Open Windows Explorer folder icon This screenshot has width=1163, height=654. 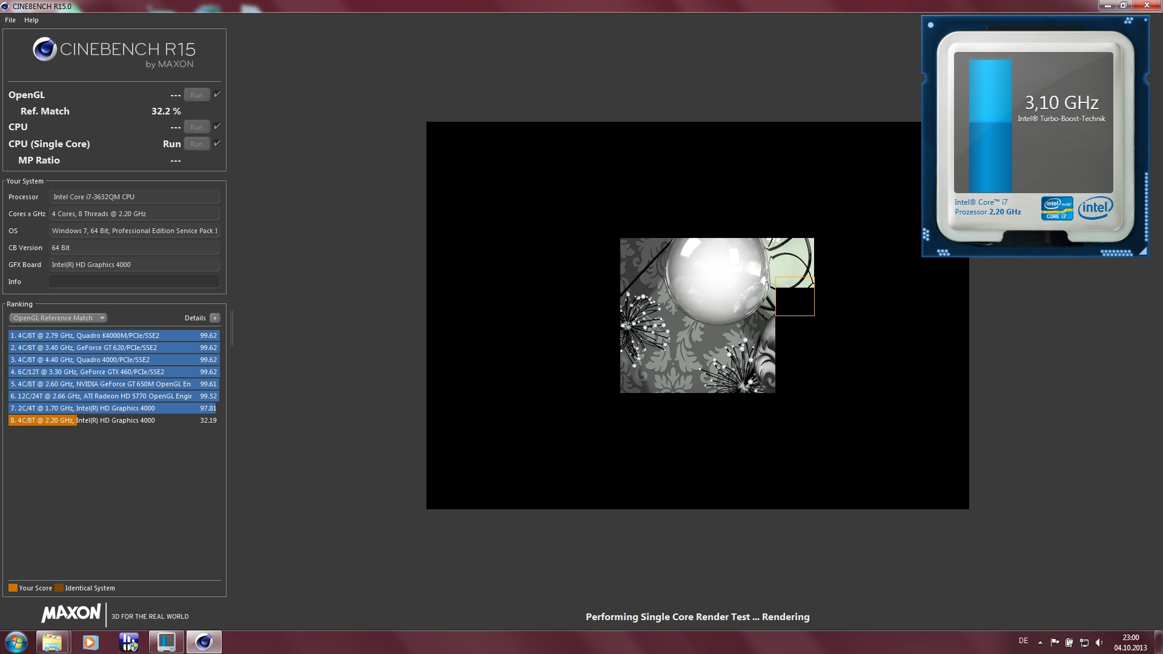pyautogui.click(x=52, y=642)
